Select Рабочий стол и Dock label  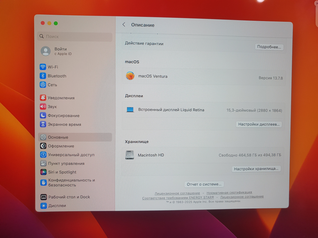(69, 197)
